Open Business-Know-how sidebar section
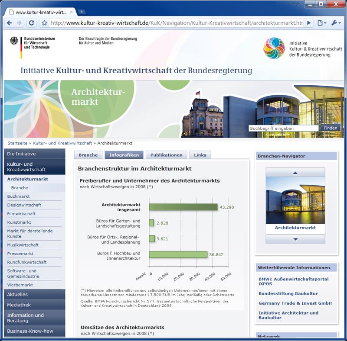The height and width of the screenshot is (341, 347). (35, 331)
